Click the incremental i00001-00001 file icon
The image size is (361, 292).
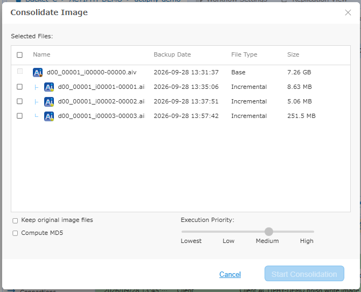[49, 87]
